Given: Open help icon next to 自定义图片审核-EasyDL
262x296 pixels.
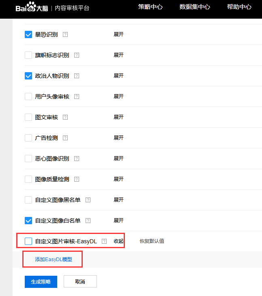Looking at the screenshot, I should (104, 241).
